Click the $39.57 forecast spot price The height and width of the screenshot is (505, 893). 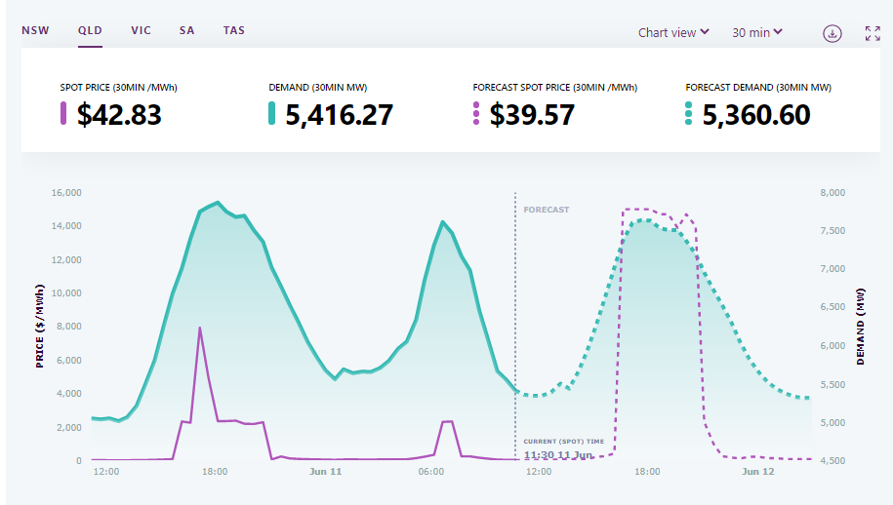[x=532, y=115]
